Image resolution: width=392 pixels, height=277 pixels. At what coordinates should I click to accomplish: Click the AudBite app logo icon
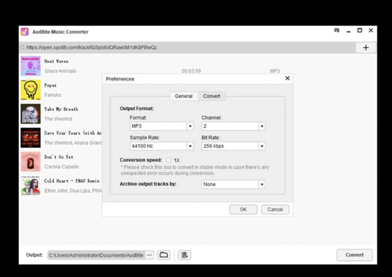click(x=24, y=32)
